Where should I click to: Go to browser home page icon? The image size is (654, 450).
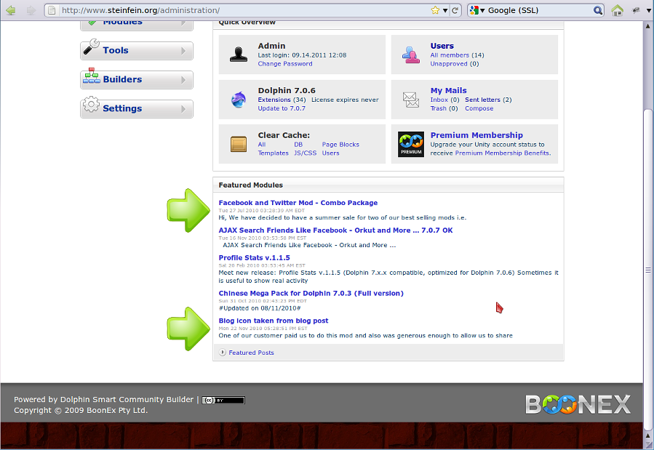point(618,10)
